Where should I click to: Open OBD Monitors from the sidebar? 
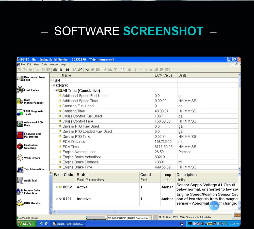coord(29,203)
